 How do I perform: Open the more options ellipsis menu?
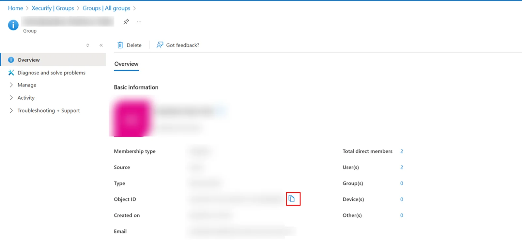pos(139,22)
